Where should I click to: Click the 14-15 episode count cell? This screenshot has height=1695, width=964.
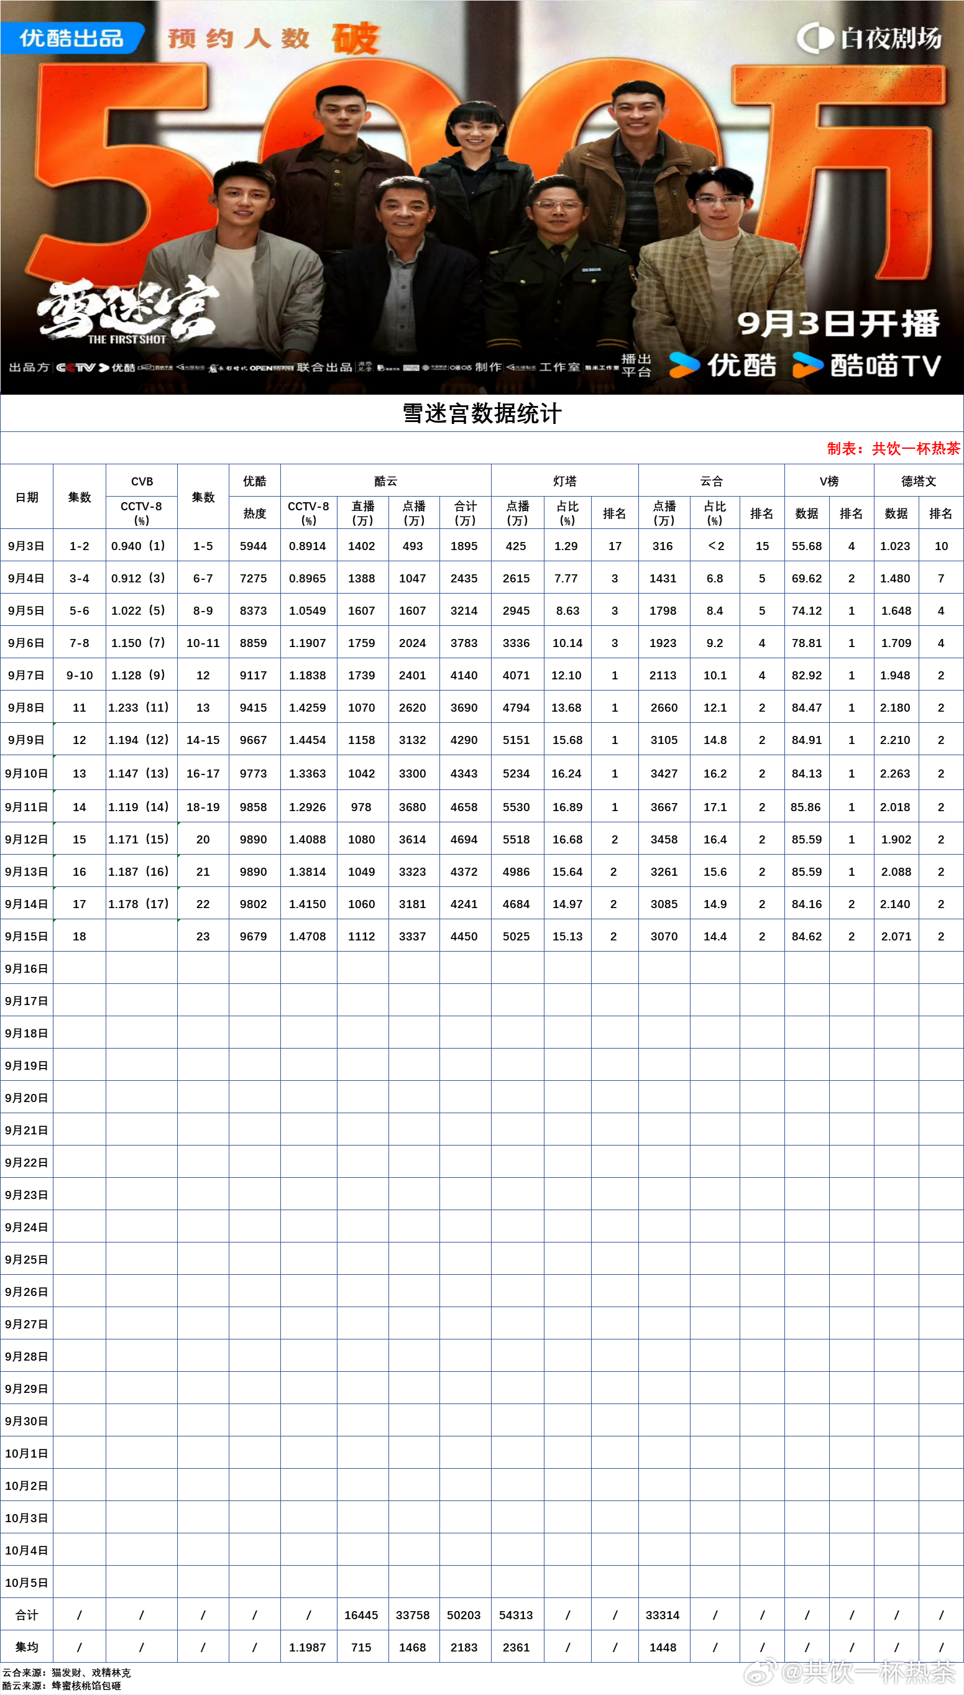[203, 740]
